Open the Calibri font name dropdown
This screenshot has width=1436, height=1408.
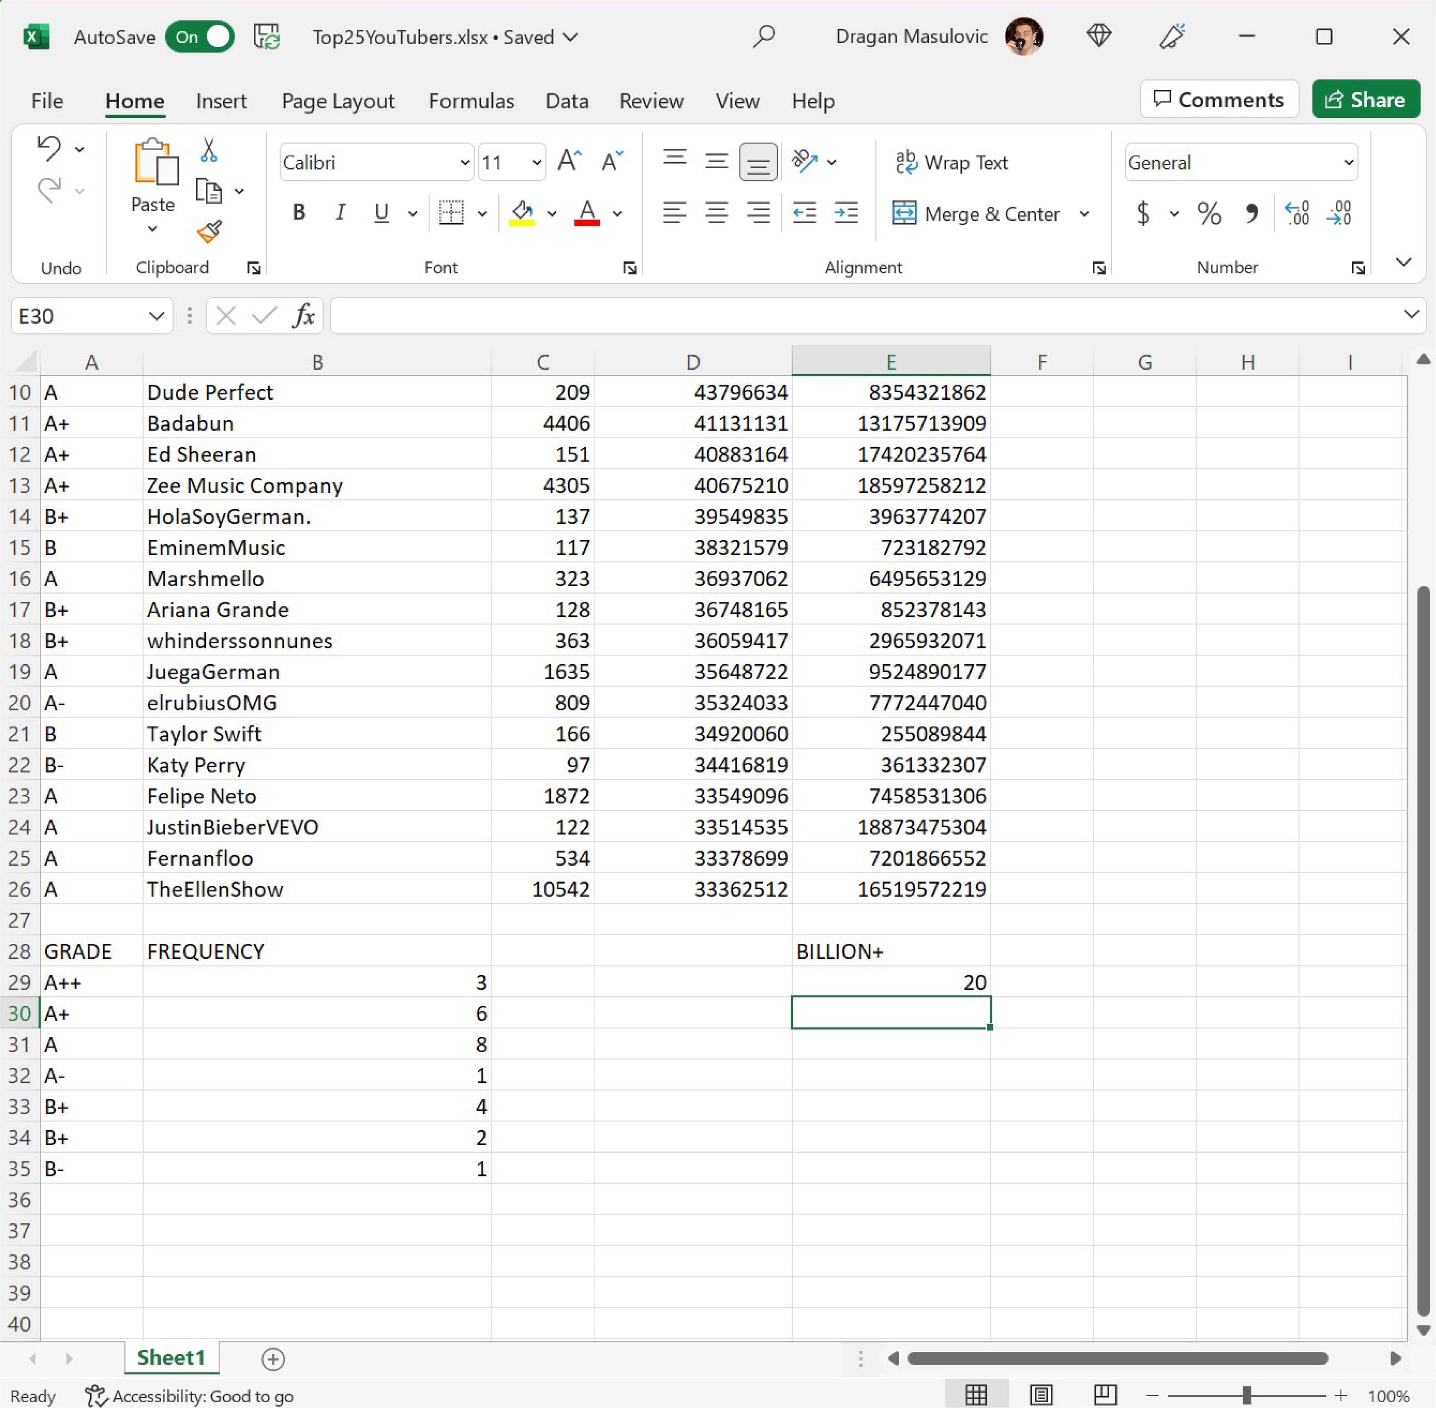tap(464, 162)
